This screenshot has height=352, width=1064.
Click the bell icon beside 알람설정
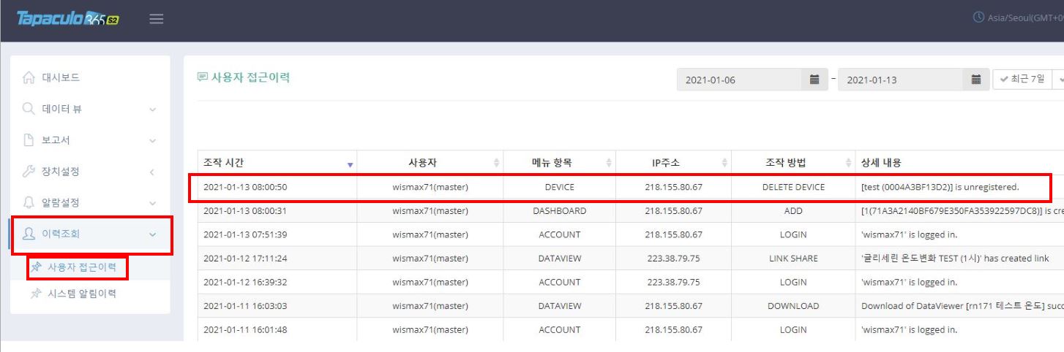pos(29,203)
